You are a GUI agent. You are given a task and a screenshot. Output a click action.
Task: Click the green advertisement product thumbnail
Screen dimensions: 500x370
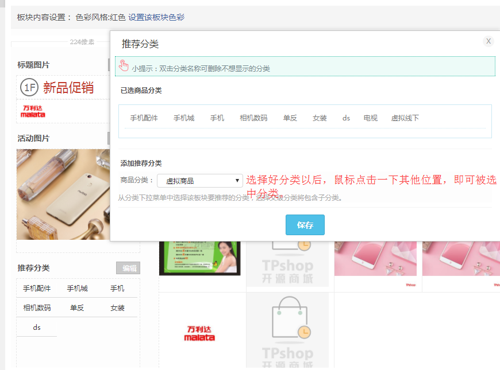[x=199, y=258]
